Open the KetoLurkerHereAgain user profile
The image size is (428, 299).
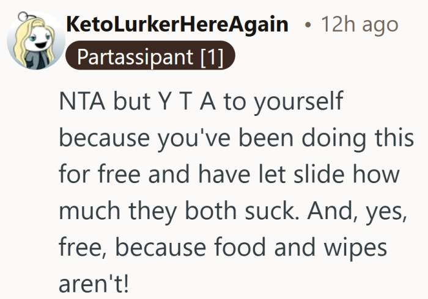[176, 25]
